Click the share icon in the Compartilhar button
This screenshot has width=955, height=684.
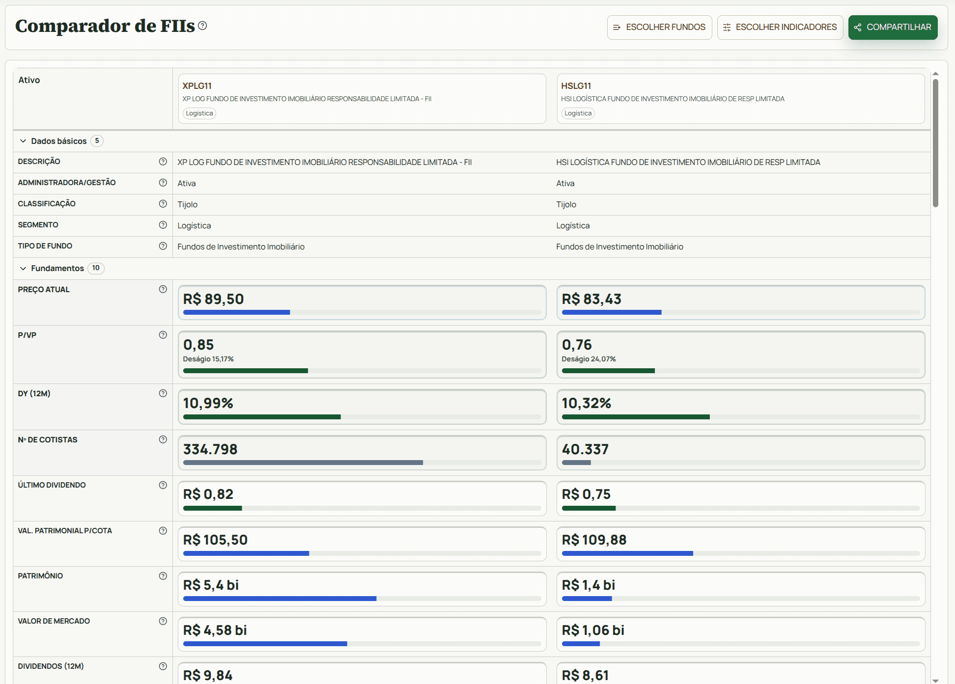(858, 27)
